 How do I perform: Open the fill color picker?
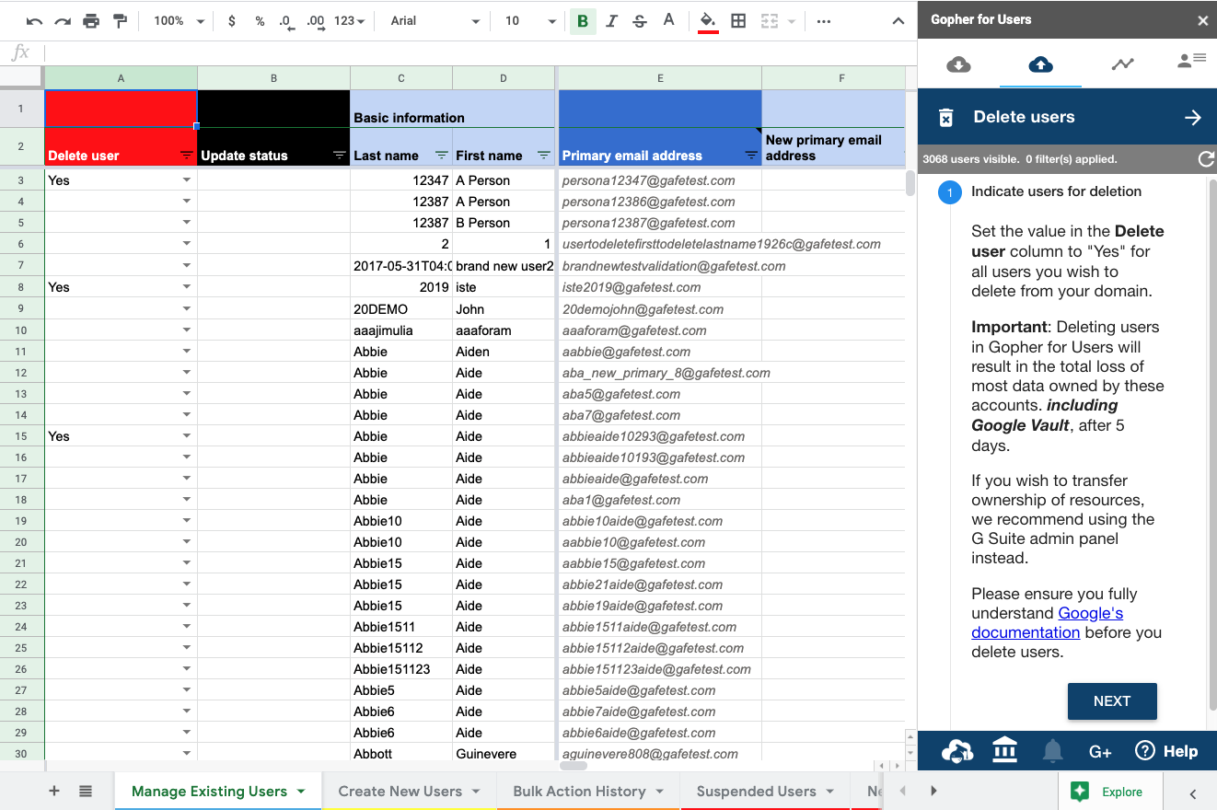click(x=708, y=21)
